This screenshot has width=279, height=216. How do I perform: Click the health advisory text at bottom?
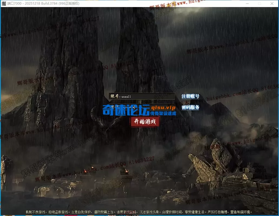point(139,212)
